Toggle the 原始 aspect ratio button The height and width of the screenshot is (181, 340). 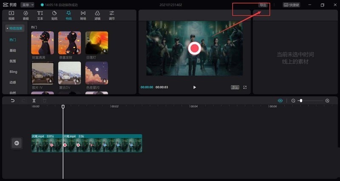click(x=235, y=87)
